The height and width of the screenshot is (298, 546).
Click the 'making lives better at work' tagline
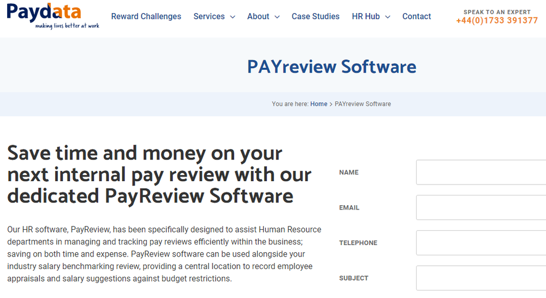pos(67,26)
